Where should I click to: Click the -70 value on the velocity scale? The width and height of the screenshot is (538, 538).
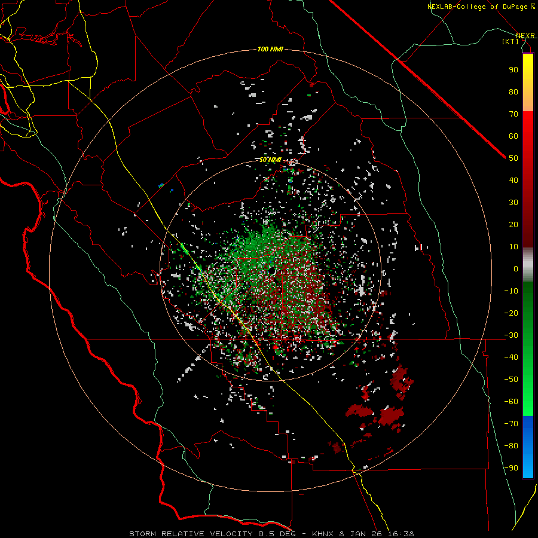pyautogui.click(x=511, y=423)
